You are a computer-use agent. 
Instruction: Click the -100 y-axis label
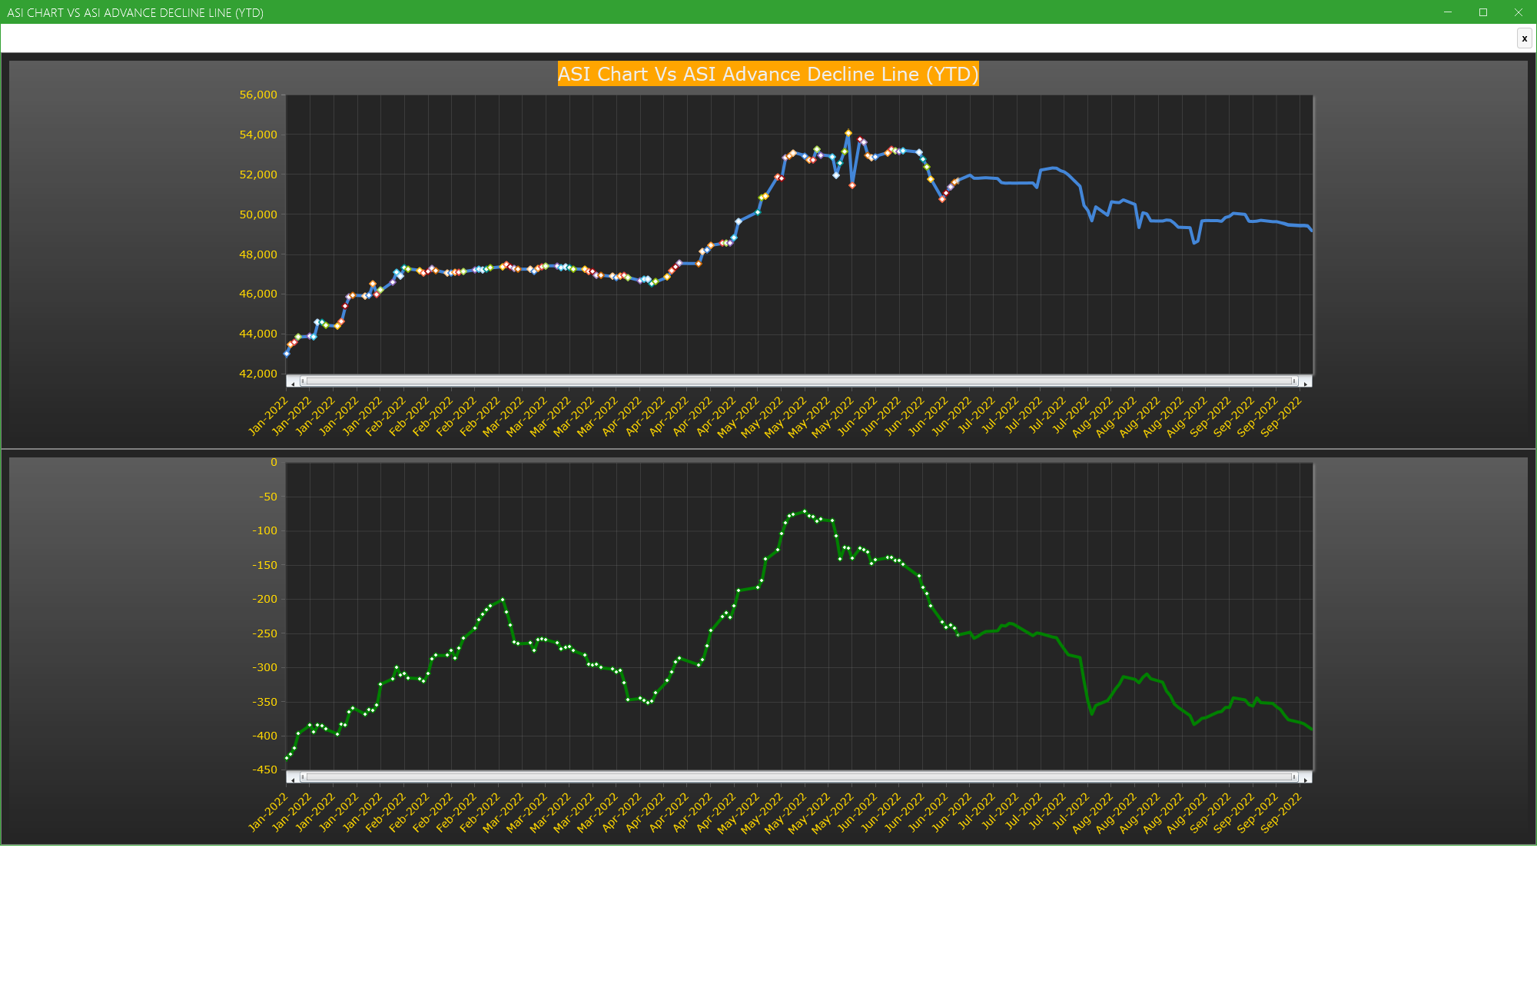265,530
